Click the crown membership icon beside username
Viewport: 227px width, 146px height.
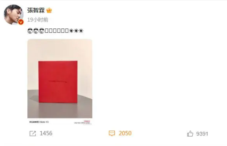tap(49, 11)
